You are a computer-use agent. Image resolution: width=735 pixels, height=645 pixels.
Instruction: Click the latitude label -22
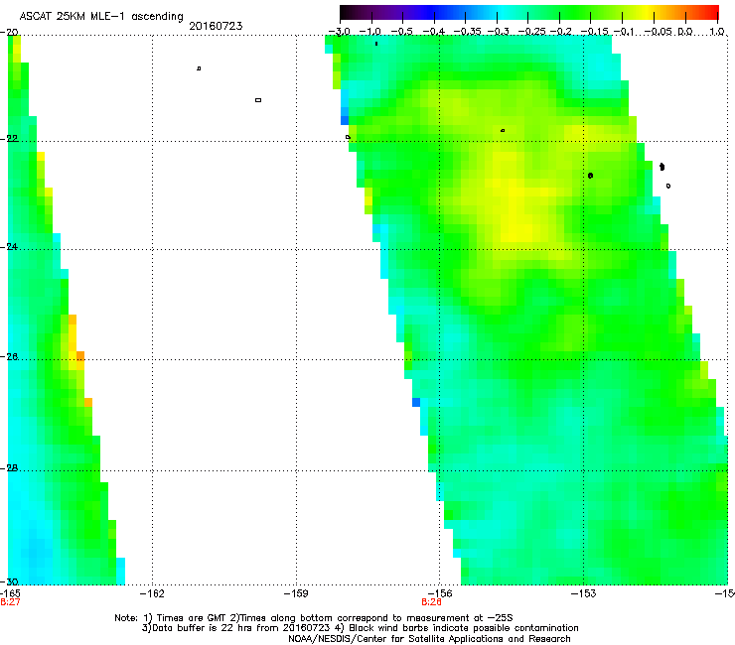(9, 139)
